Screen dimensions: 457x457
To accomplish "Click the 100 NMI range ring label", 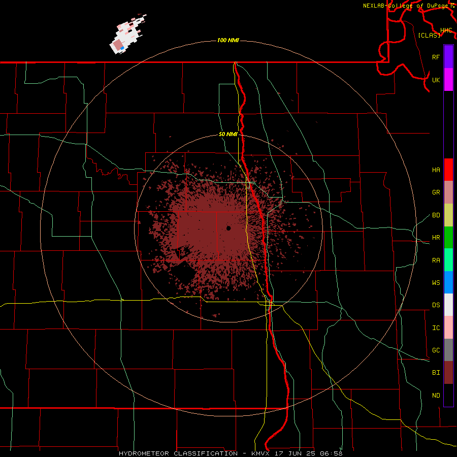I will (x=228, y=40).
